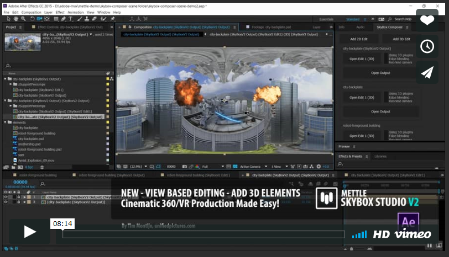Image resolution: width=449 pixels, height=257 pixels.
Task: Select the Roto Brush tool
Action: point(103,19)
